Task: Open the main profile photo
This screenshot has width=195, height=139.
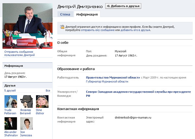Action: [x=27, y=26]
